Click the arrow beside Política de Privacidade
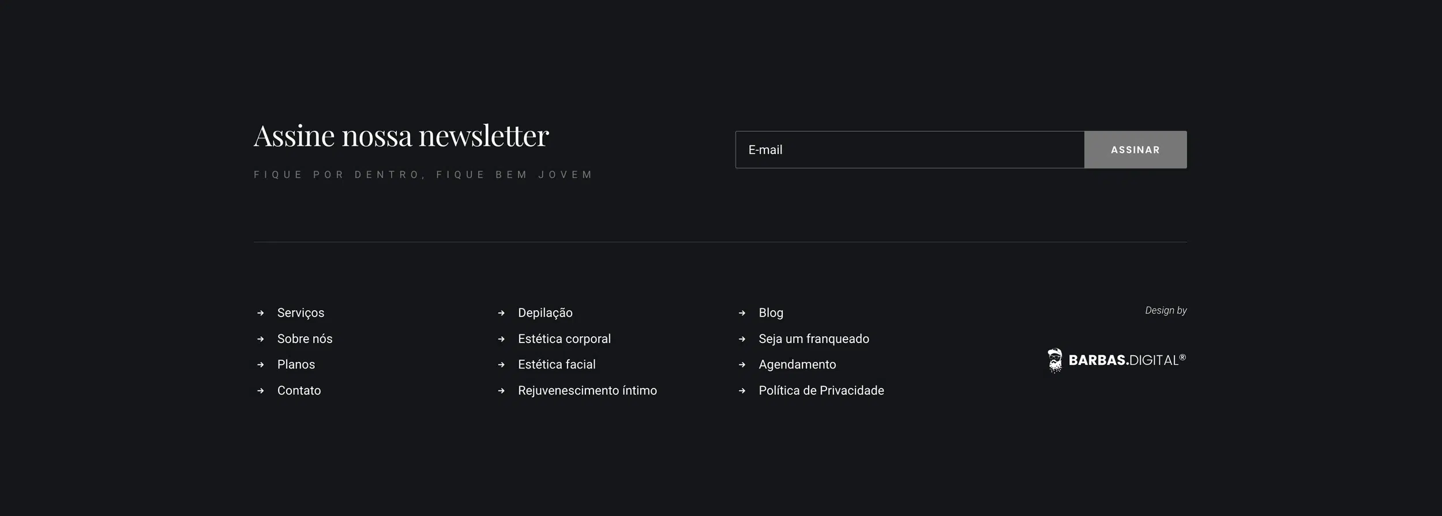 click(742, 391)
